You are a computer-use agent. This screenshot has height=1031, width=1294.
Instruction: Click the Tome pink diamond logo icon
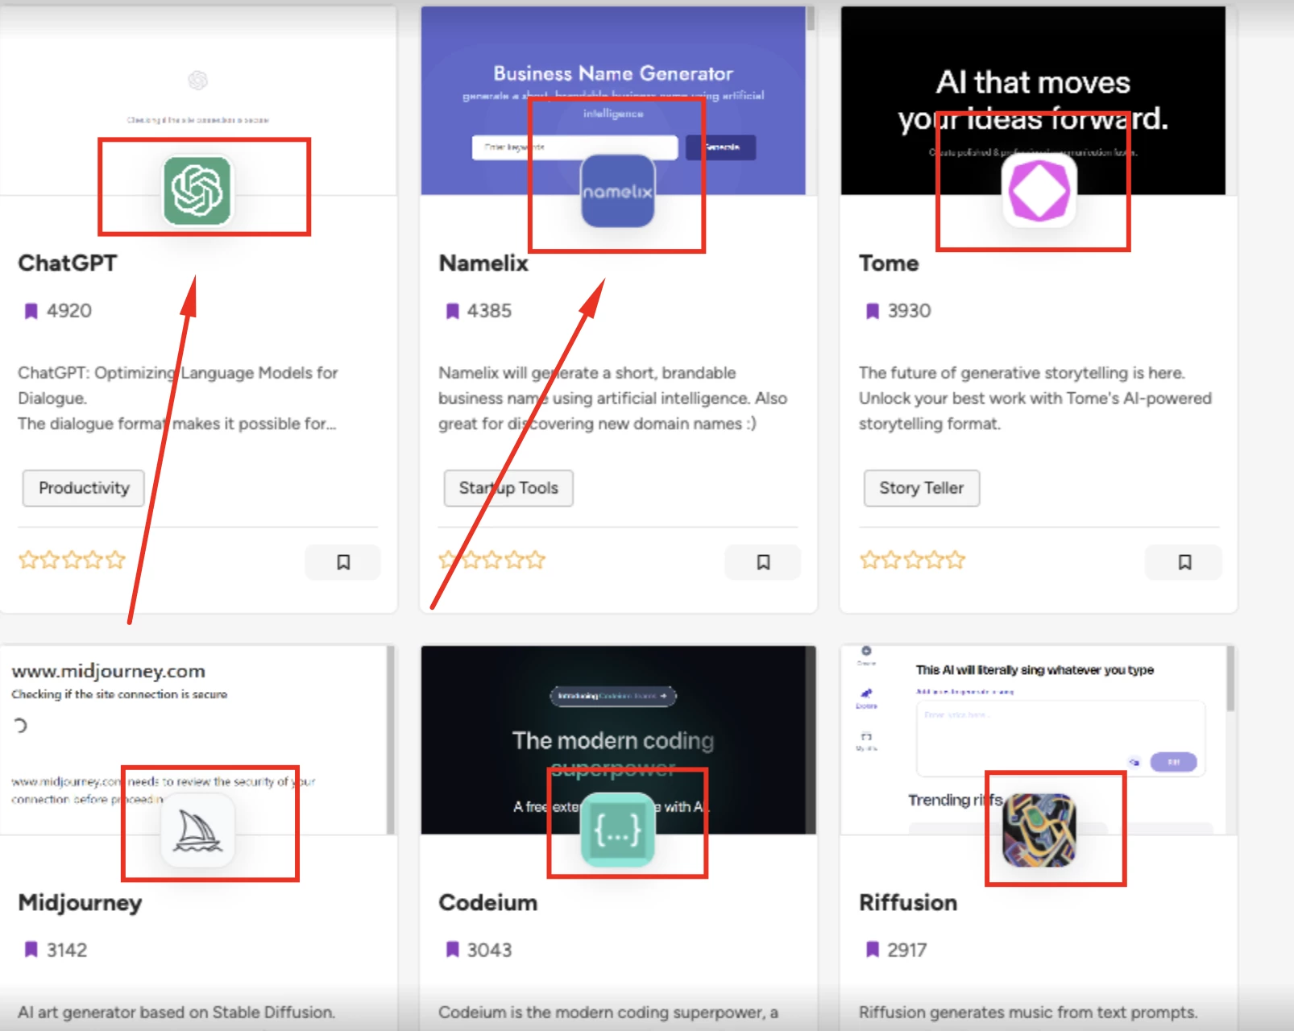coord(1039,190)
